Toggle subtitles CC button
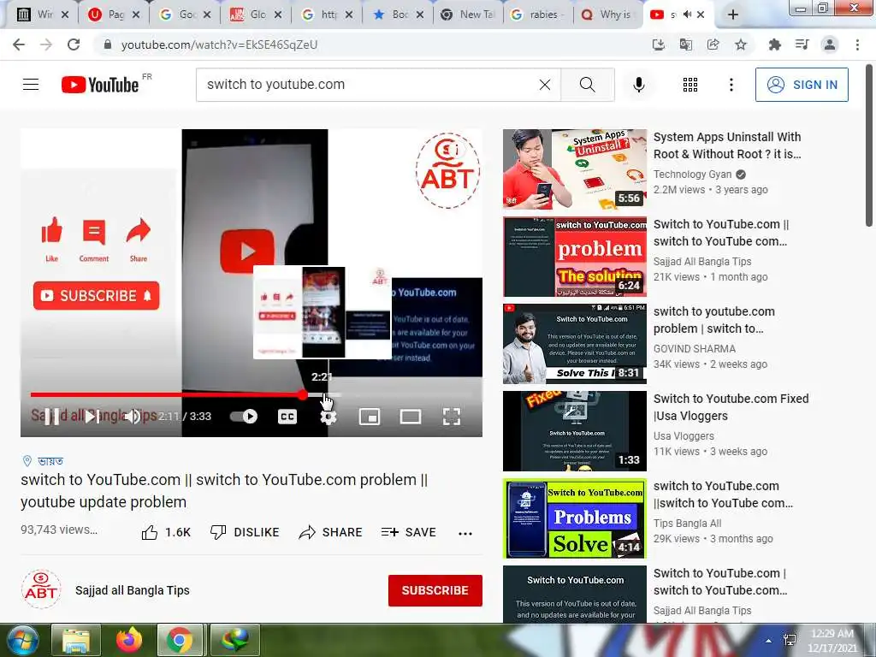Viewport: 876px width, 657px height. coord(287,417)
